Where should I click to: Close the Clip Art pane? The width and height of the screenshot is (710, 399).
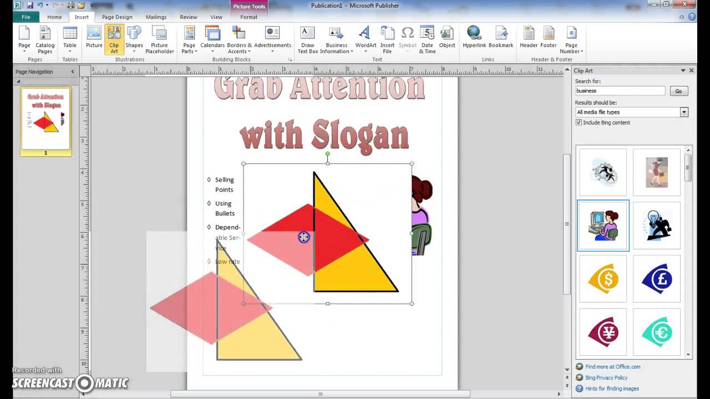[691, 70]
